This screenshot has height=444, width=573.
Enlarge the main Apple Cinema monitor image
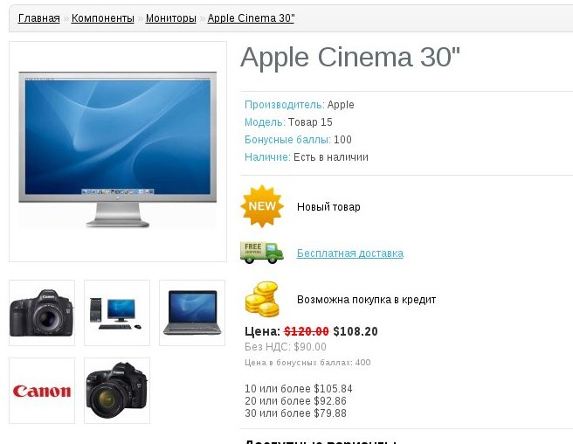[x=118, y=151]
